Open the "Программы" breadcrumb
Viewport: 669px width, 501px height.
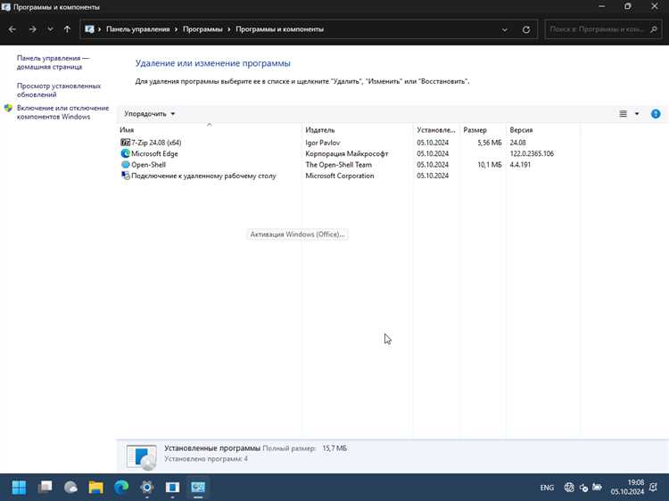(x=202, y=29)
